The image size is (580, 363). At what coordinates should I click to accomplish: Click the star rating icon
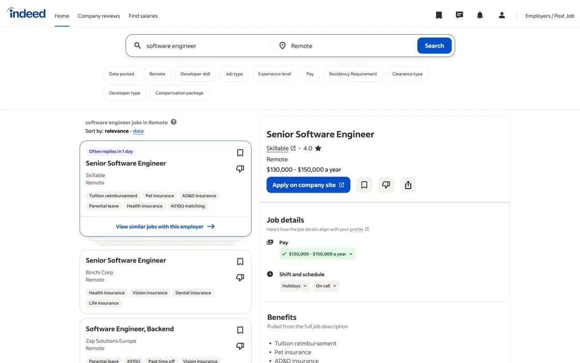(x=318, y=148)
